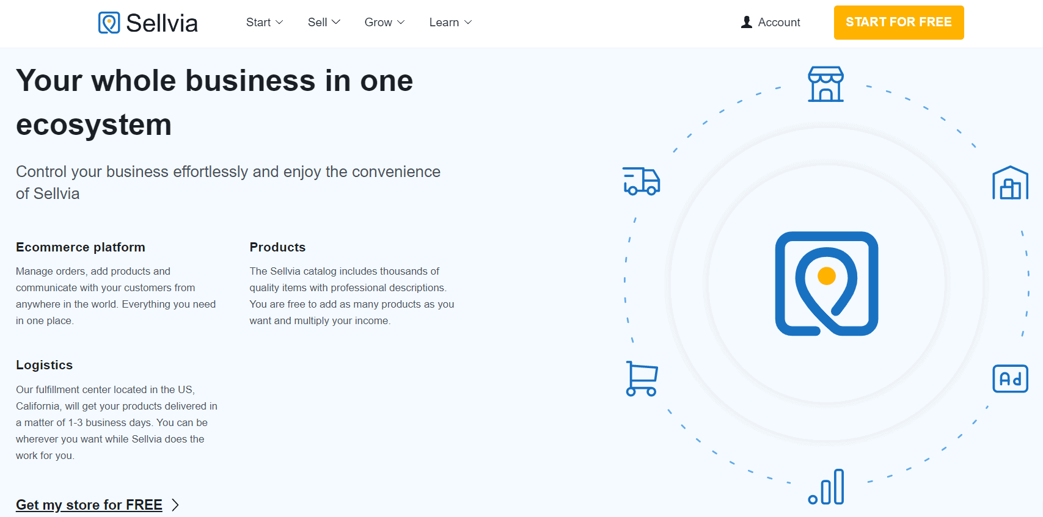The image size is (1043, 517).
Task: Click the delivery truck icon
Action: point(641,181)
